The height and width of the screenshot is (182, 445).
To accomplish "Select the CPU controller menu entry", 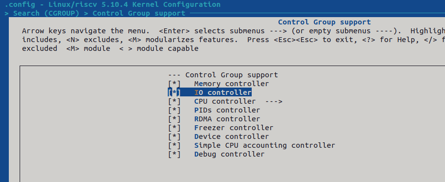I will tap(225, 101).
